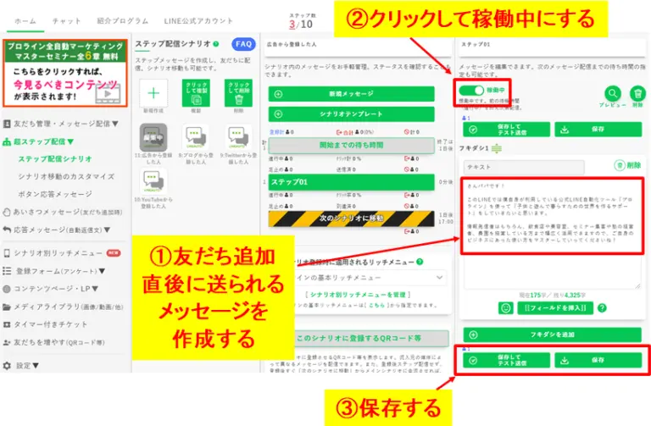Click lower 保存してテスト送信 button
The width and height of the screenshot is (651, 426).
point(507,361)
